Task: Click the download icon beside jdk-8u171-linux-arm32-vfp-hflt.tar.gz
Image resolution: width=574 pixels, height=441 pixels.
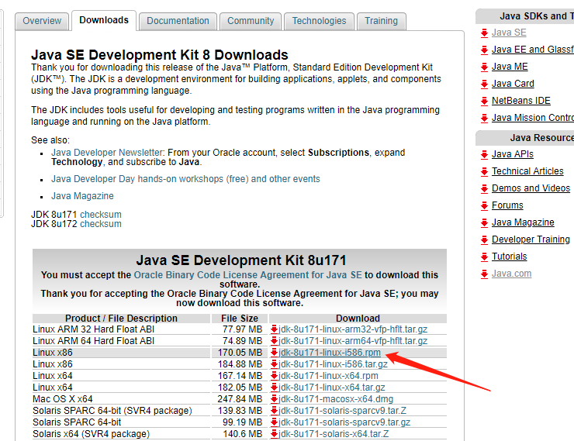Action: (274, 329)
